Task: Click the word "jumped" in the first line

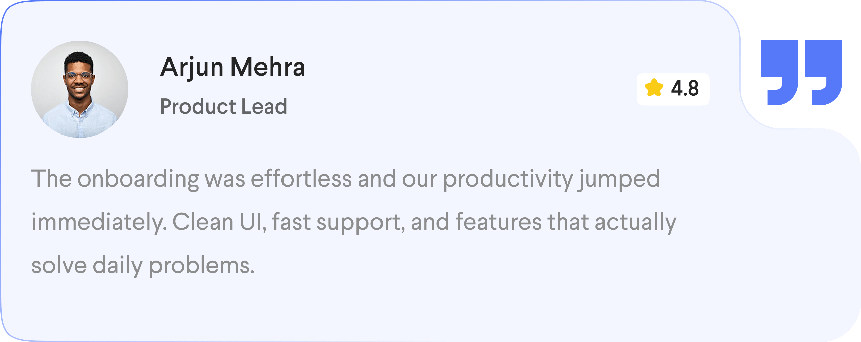Action: pyautogui.click(x=619, y=179)
